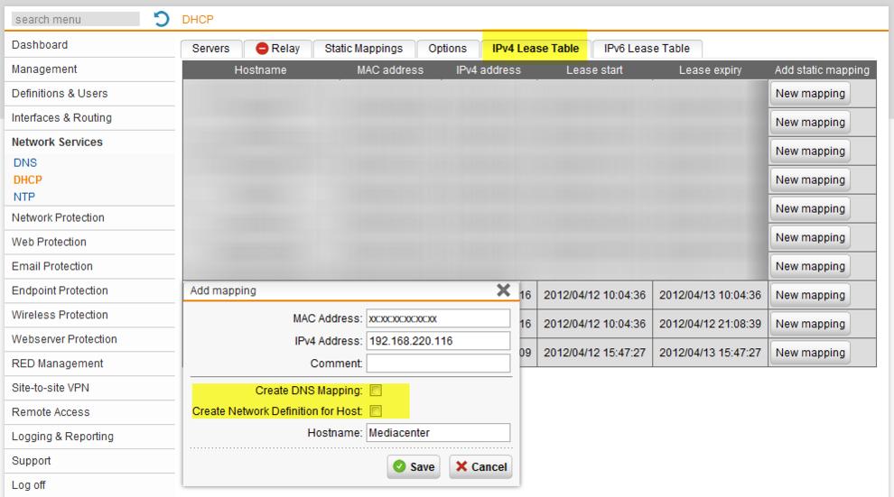Click the red Relay disabled icon
This screenshot has width=894, height=497.
pyautogui.click(x=262, y=49)
